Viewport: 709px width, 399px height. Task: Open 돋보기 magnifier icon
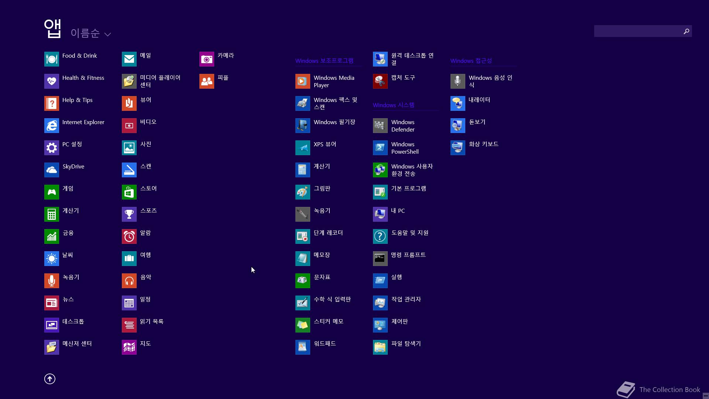coord(458,126)
